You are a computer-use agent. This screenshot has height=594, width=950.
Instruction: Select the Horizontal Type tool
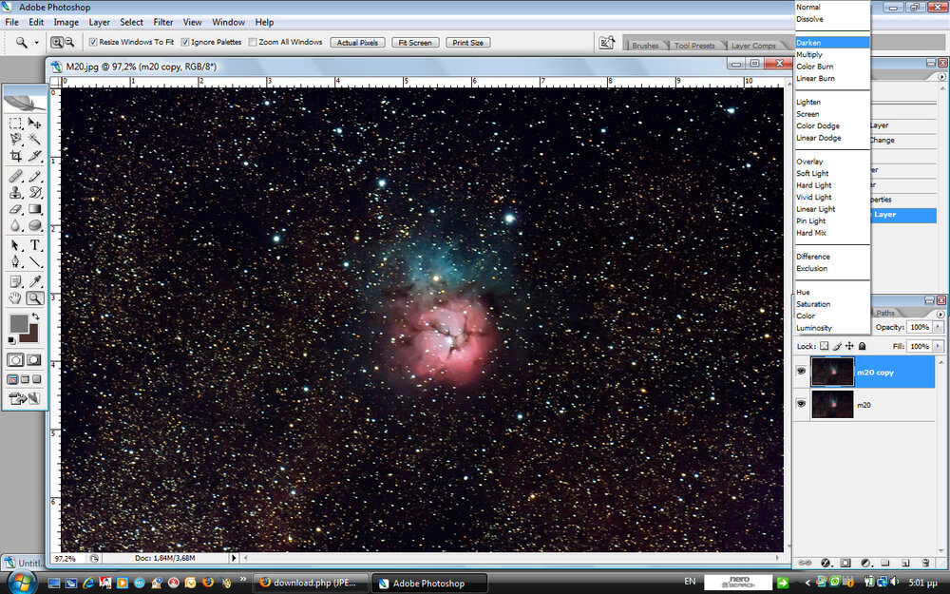(x=35, y=245)
